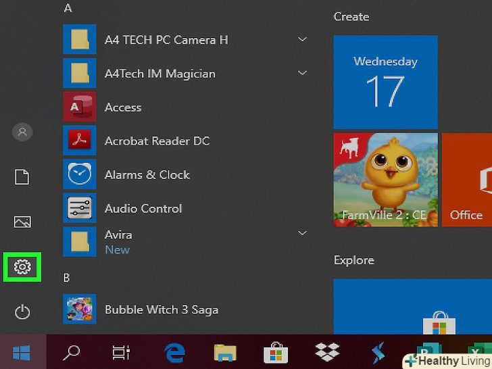
Task: Expand the Avira folder chevron
Action: point(303,234)
